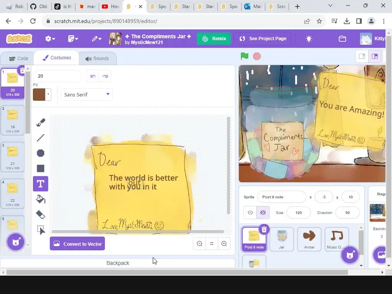Reset zoom on the costume canvas
The image size is (392, 294).
pyautogui.click(x=212, y=243)
